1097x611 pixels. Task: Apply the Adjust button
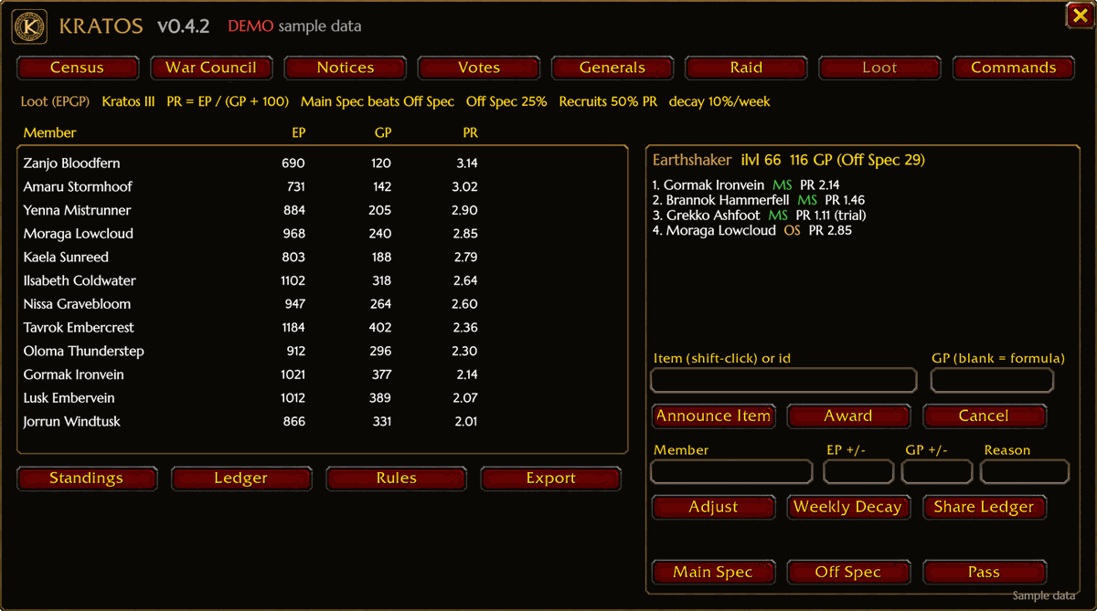click(713, 508)
